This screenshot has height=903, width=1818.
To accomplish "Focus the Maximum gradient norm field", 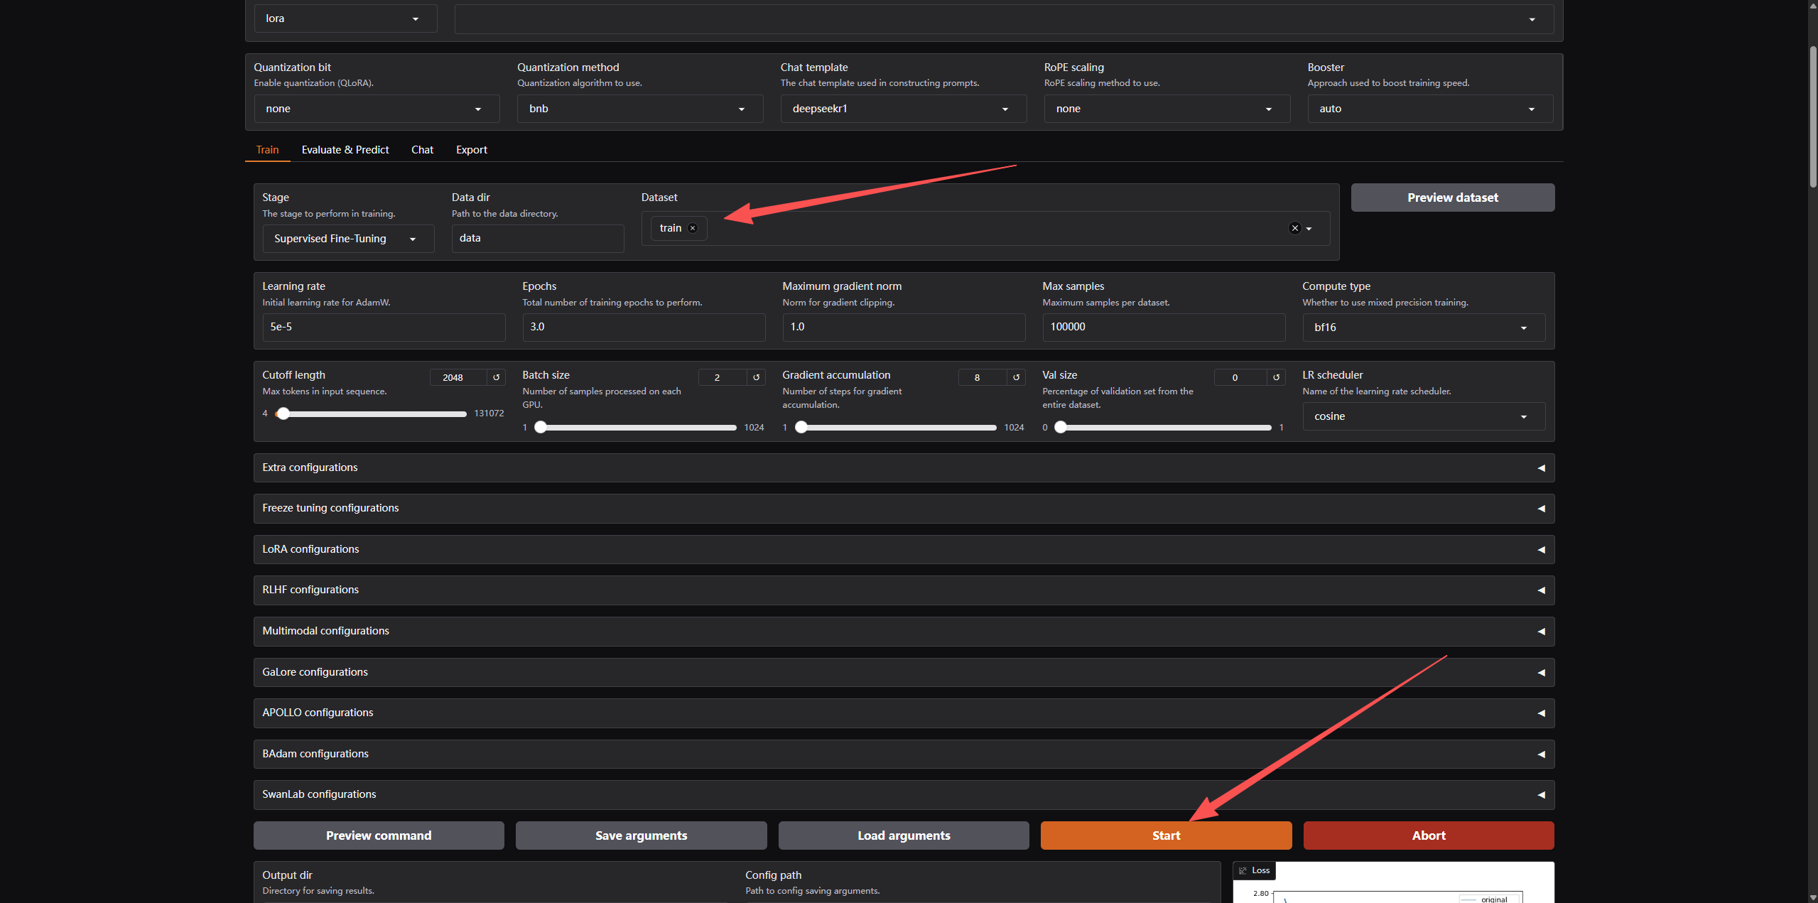I will click(x=904, y=327).
